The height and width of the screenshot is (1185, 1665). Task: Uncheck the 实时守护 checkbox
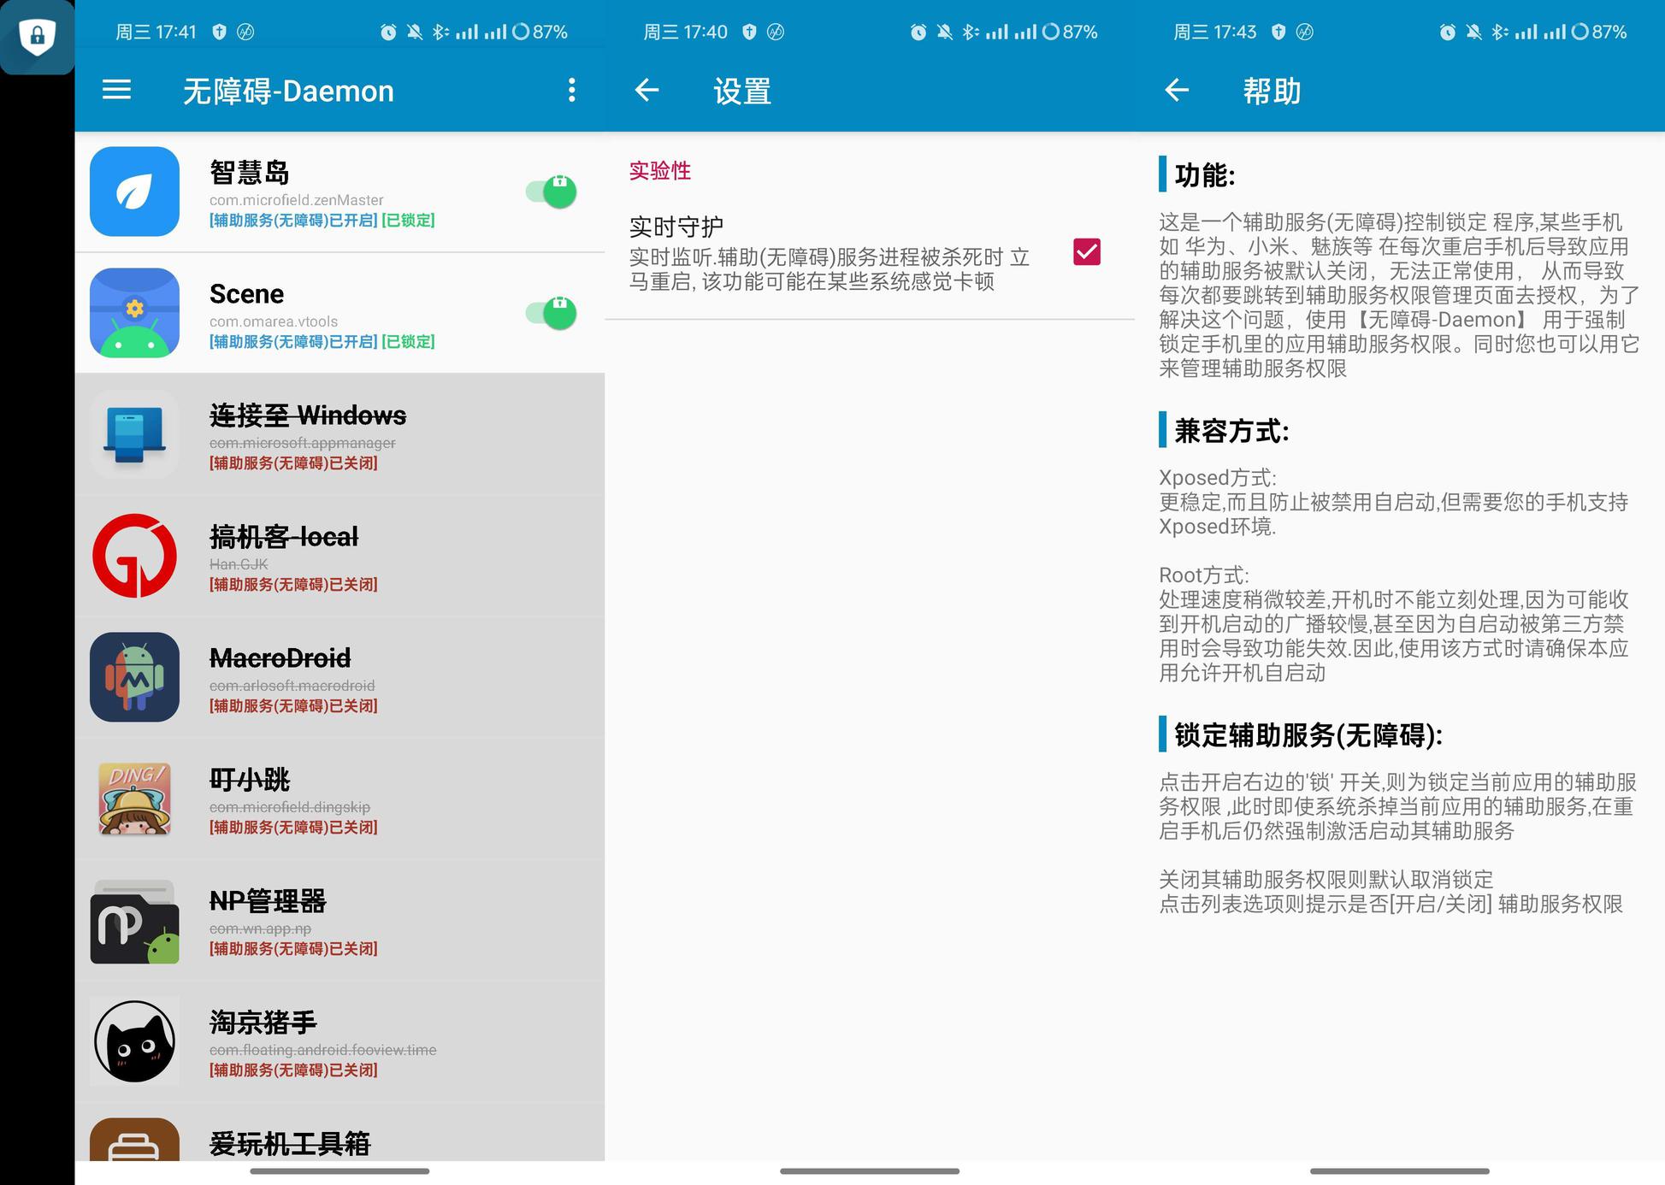click(x=1087, y=252)
